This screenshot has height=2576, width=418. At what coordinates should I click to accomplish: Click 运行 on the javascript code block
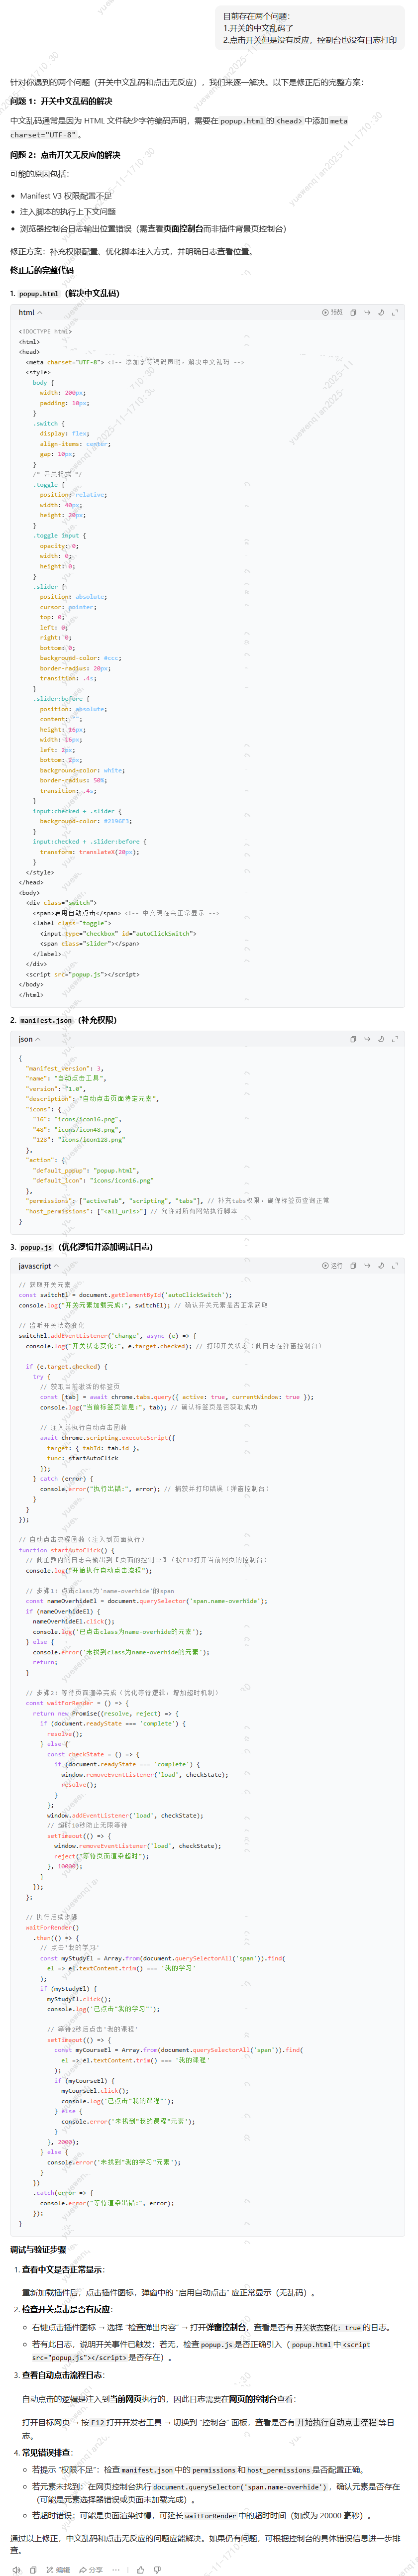tap(332, 1266)
